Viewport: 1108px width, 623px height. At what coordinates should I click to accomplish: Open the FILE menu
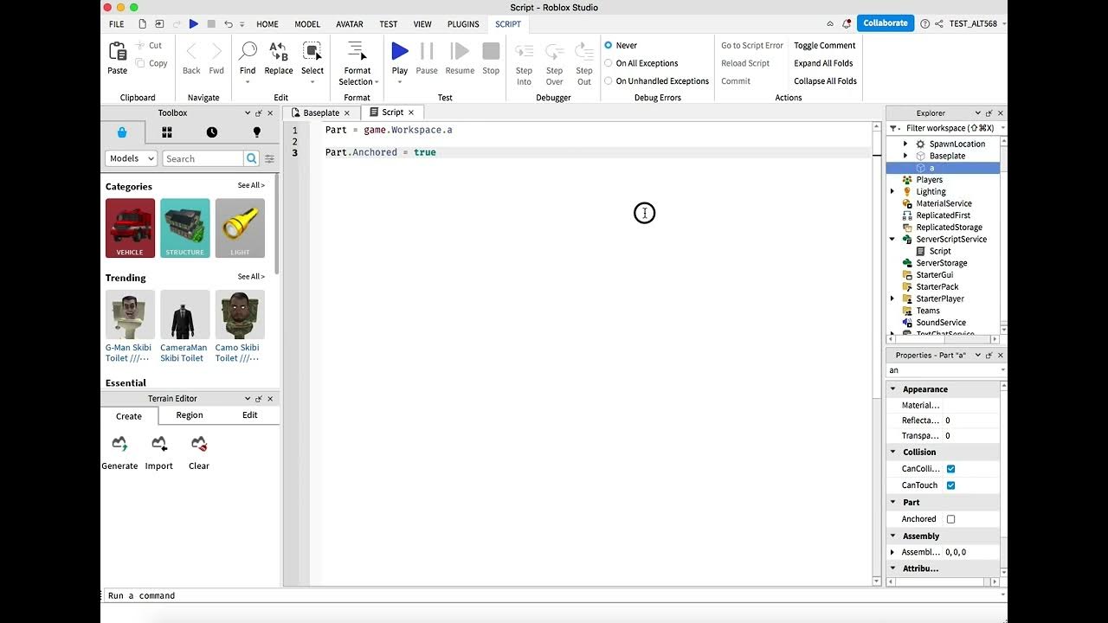(x=116, y=24)
